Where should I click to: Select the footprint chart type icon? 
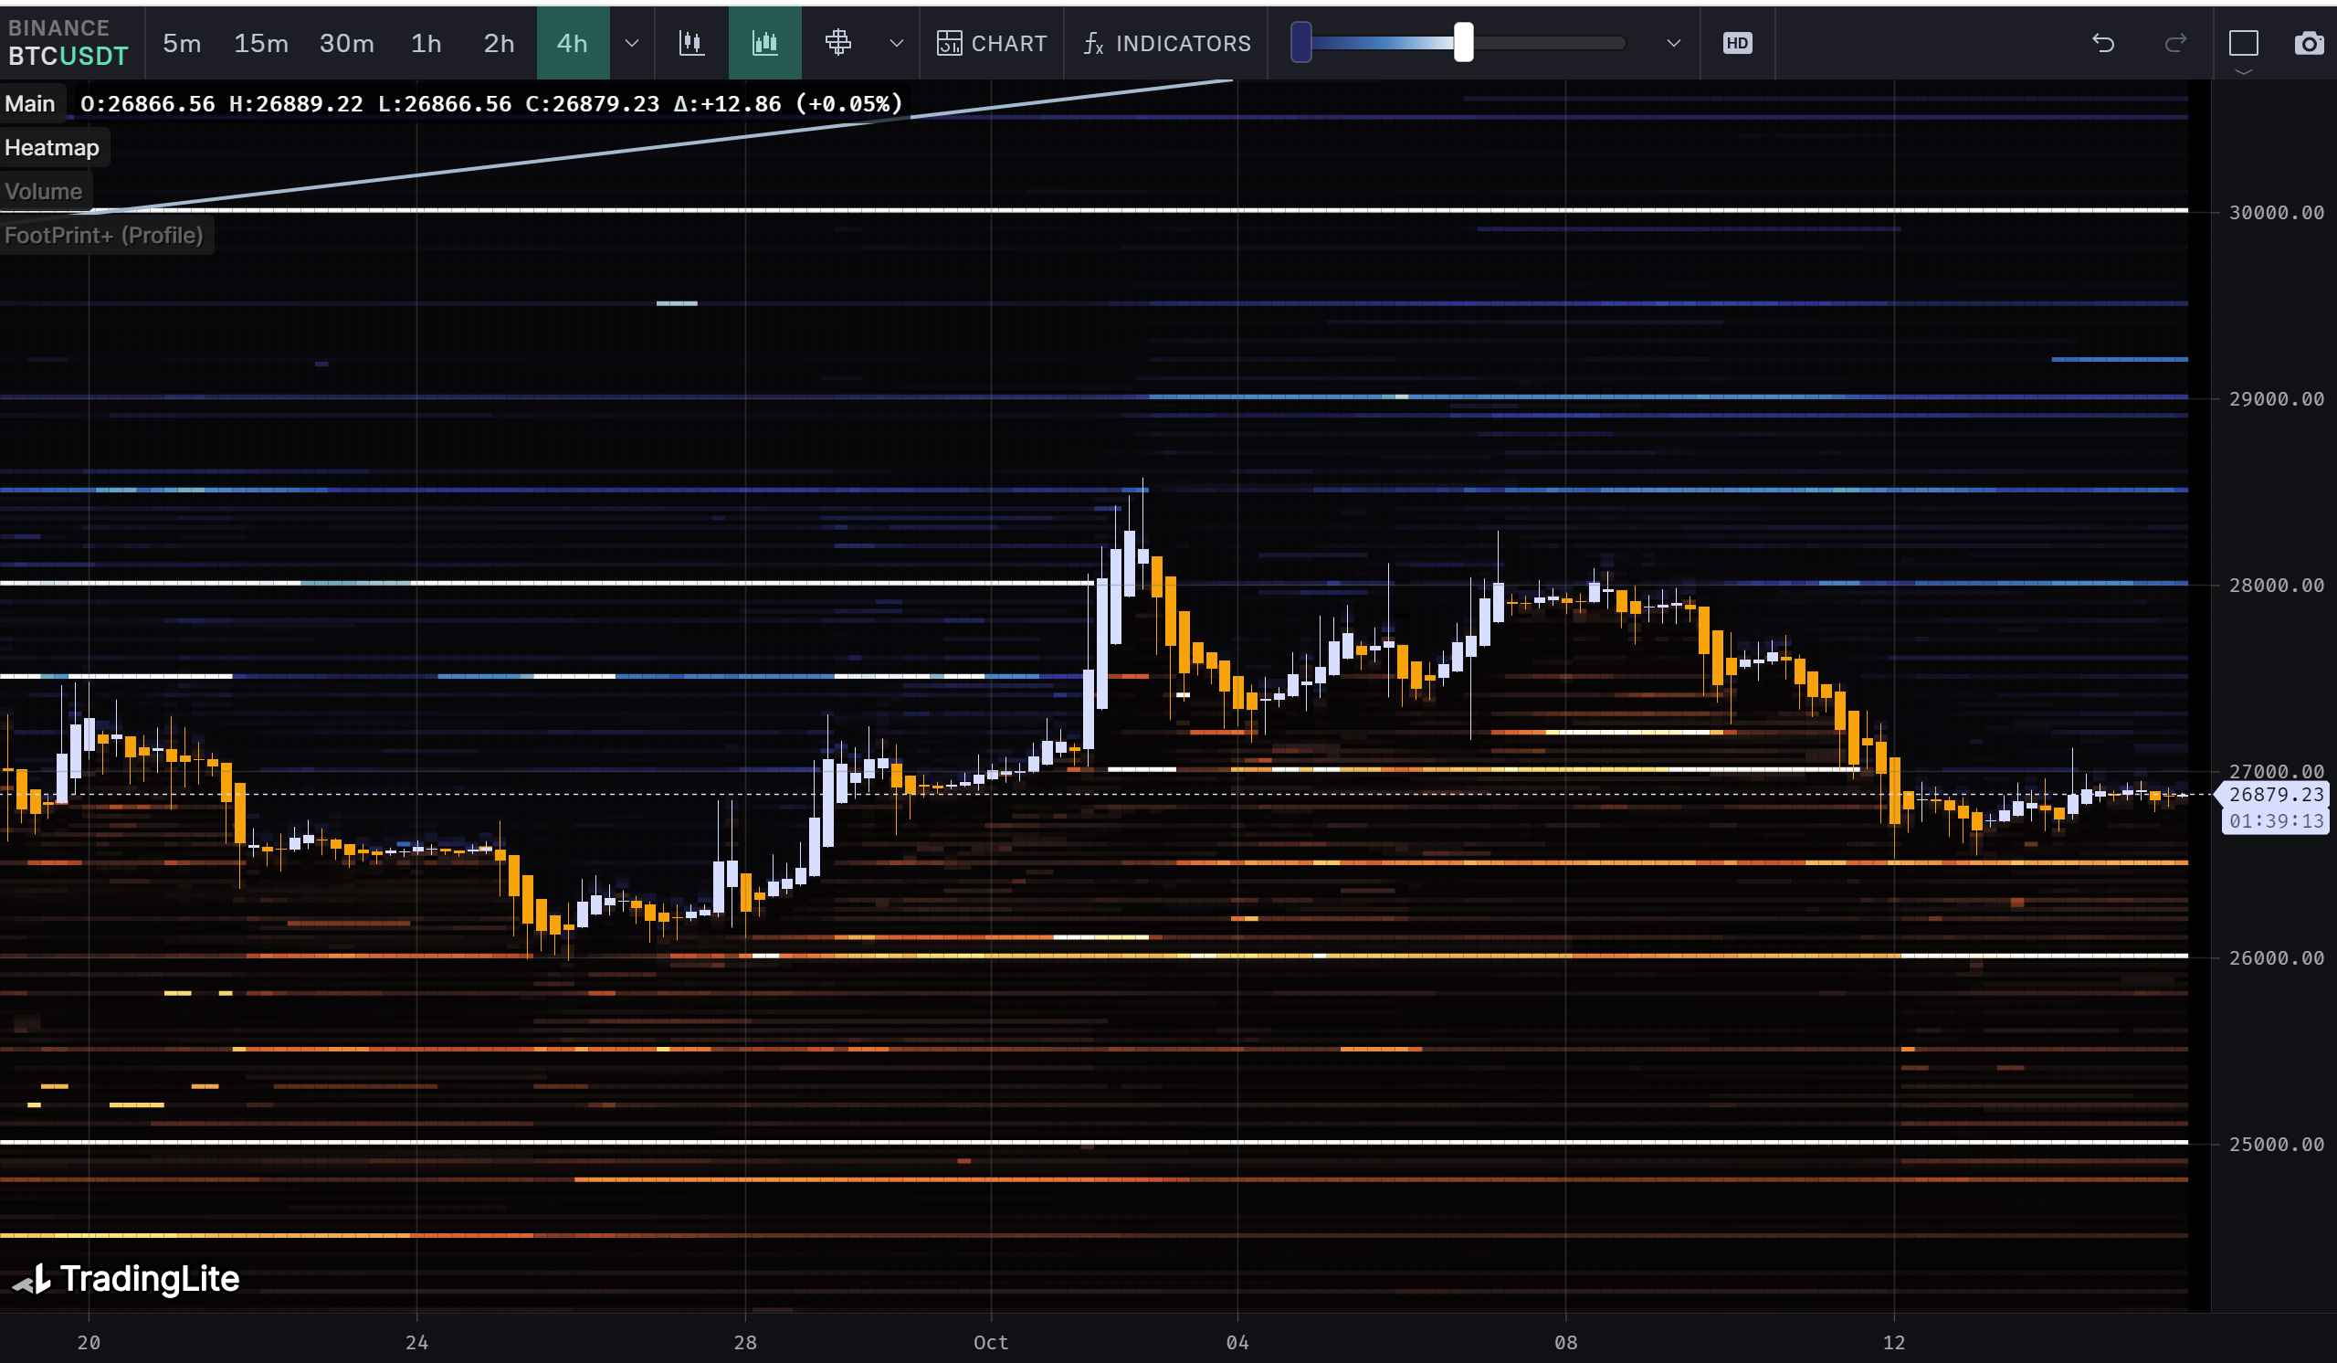[x=837, y=43]
